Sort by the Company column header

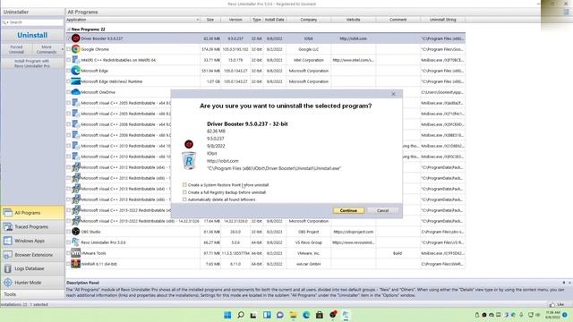(x=308, y=20)
